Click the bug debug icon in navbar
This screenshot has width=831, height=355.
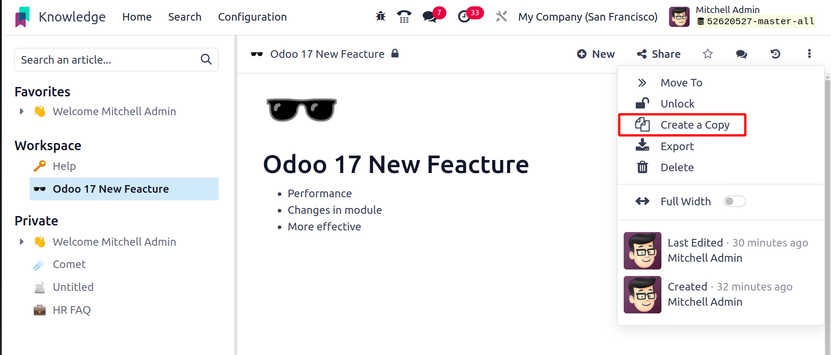[381, 17]
